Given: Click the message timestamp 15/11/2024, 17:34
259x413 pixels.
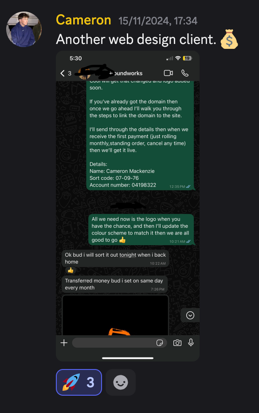Looking at the screenshot, I should click(158, 21).
